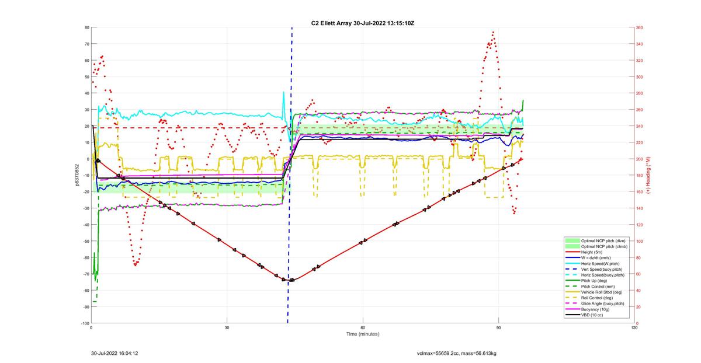Click the 'p6370852' left axis label
The image size is (701, 363).
click(x=77, y=175)
